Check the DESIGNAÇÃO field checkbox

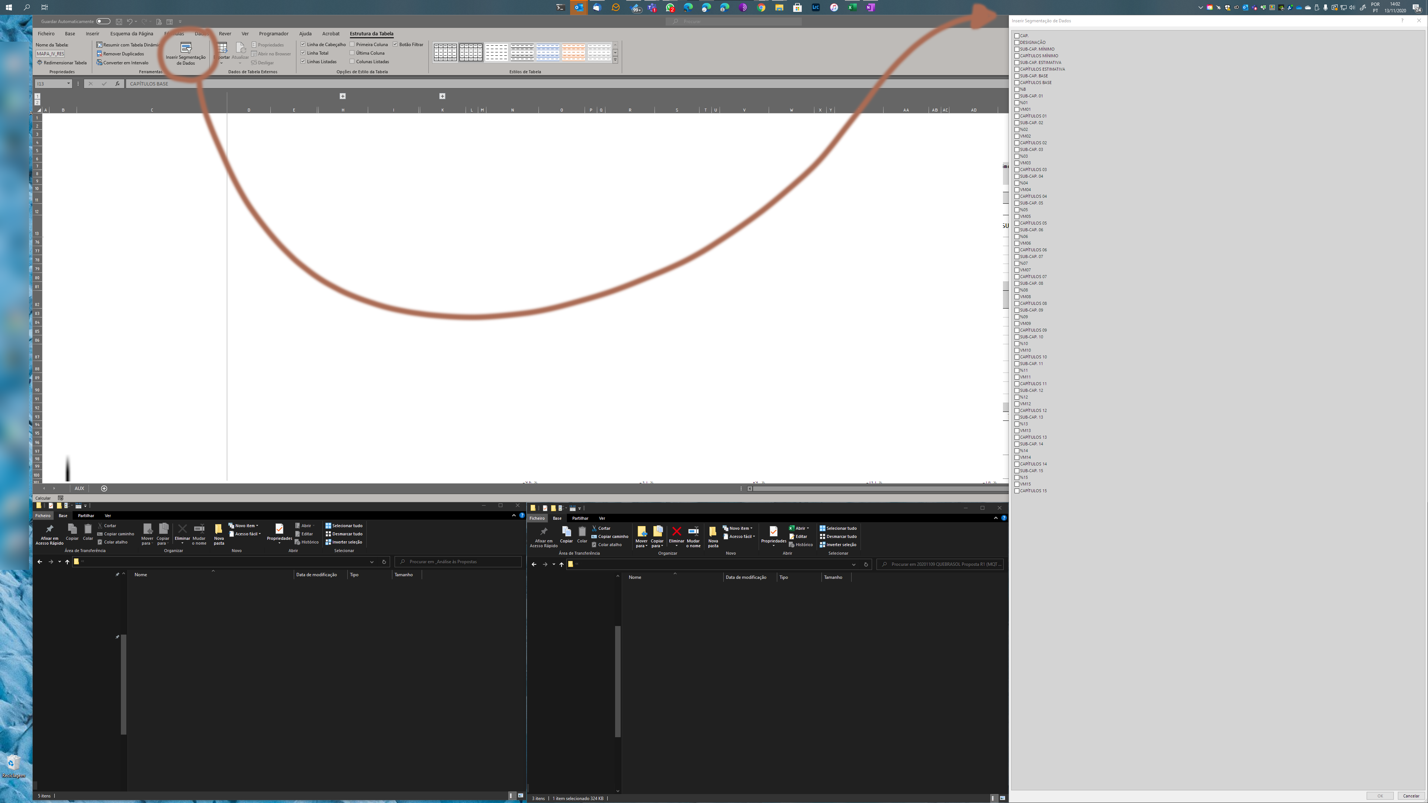coord(1017,42)
